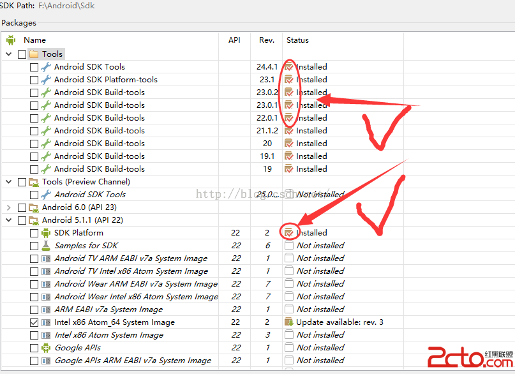The image size is (515, 374).
Task: Click the Tools folder icon
Action: point(34,54)
